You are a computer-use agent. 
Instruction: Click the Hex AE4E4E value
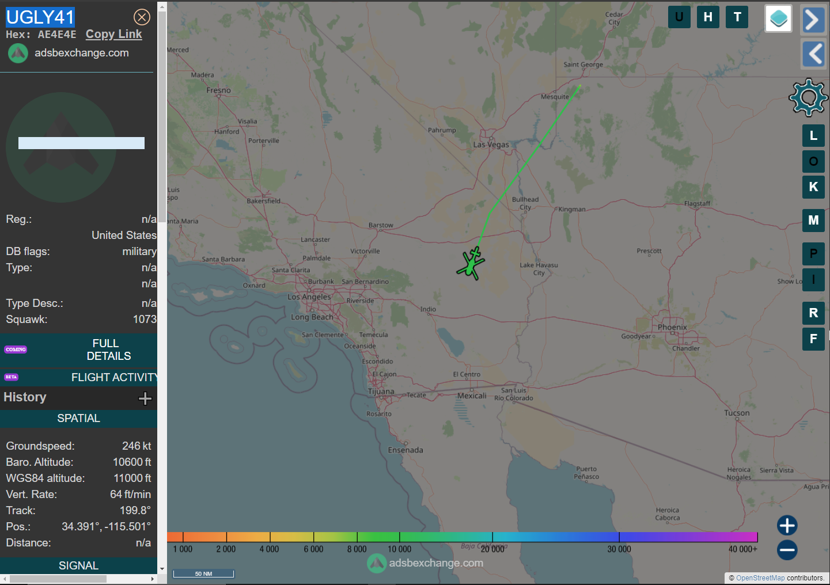point(57,35)
